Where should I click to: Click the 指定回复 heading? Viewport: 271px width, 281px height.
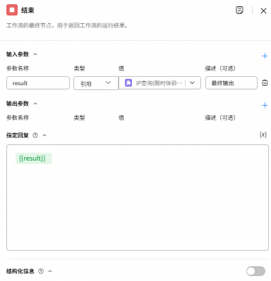(18, 135)
